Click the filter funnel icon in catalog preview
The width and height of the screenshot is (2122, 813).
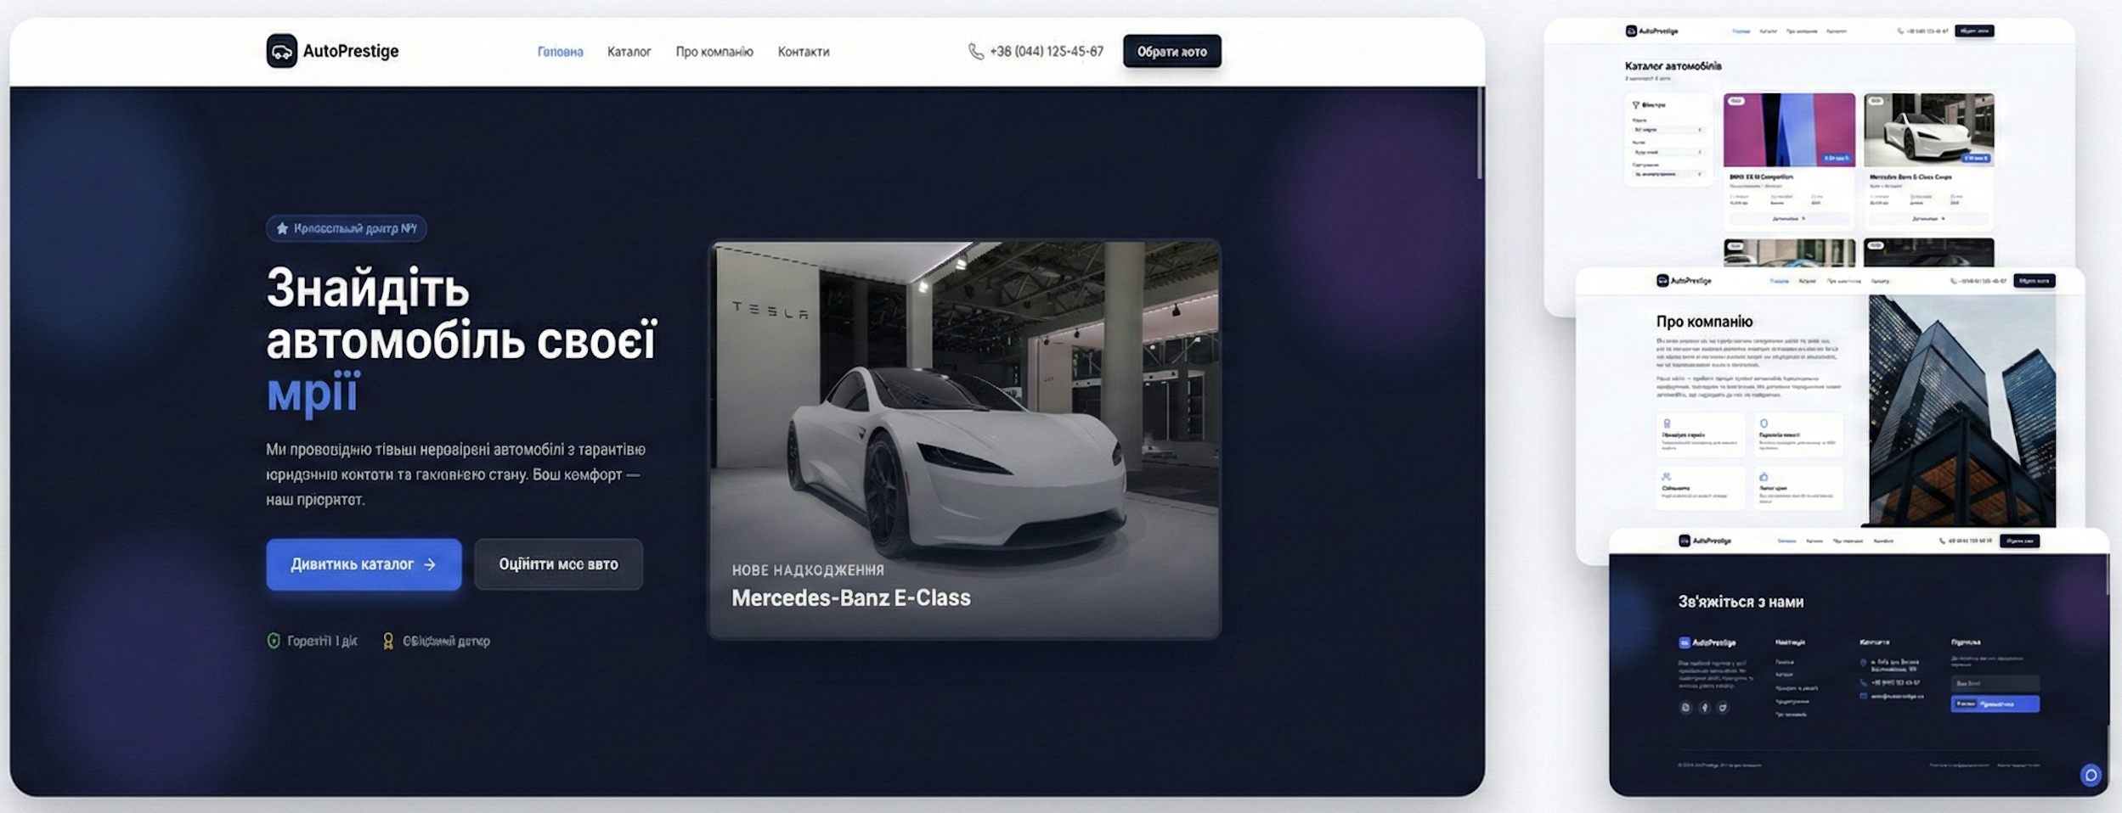click(1635, 105)
